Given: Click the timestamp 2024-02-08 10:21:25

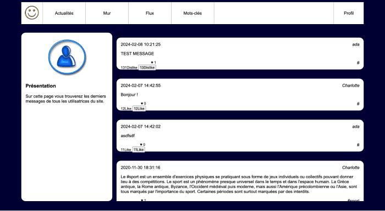Looking at the screenshot, I should point(140,44).
